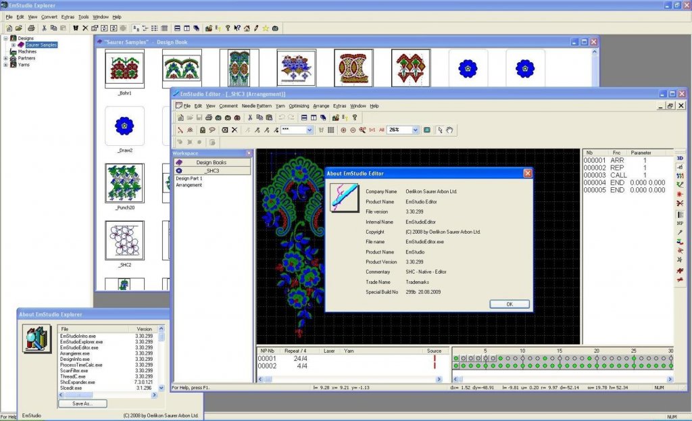The width and height of the screenshot is (692, 421).
Task: Click the red scissors icon in right sidebar
Action: [680, 203]
